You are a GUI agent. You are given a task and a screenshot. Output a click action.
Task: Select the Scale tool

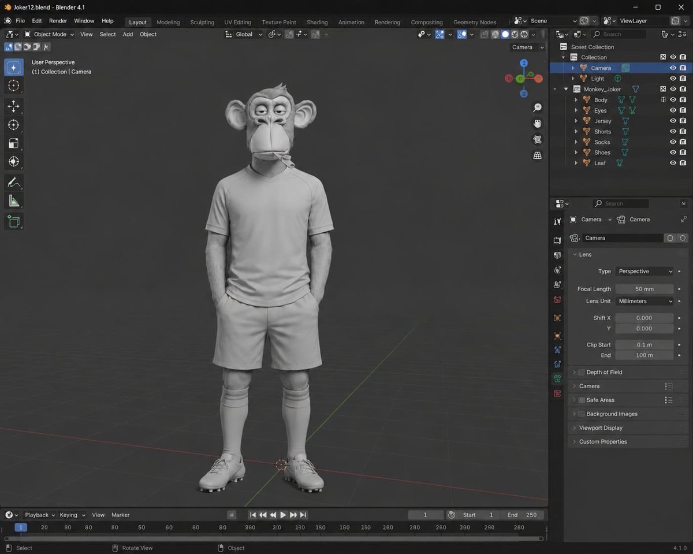coord(14,143)
